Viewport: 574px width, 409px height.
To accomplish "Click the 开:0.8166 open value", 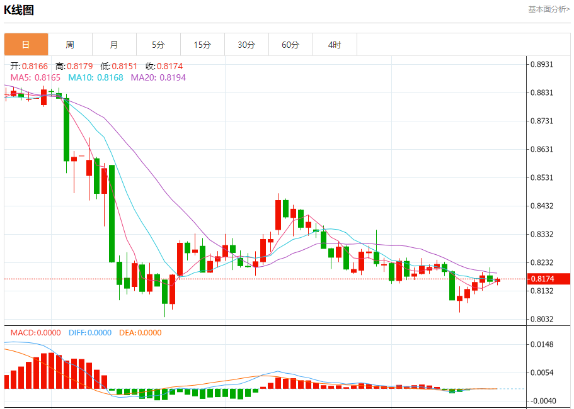I will 29,66.
